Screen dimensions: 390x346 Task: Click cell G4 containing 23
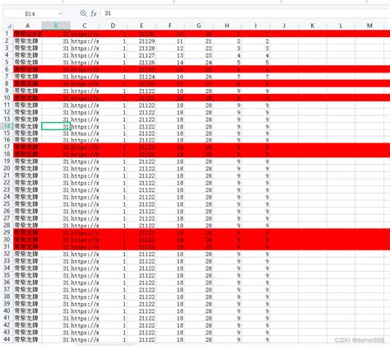coord(198,55)
